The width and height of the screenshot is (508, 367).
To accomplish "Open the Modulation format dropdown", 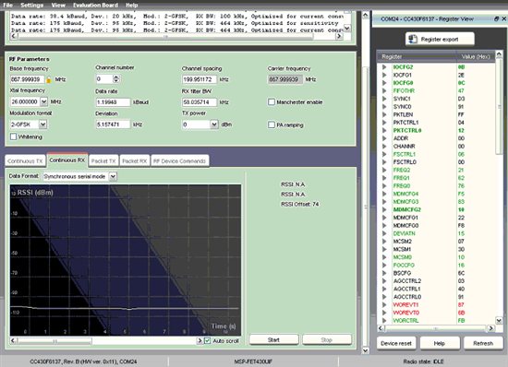I will (42, 124).
